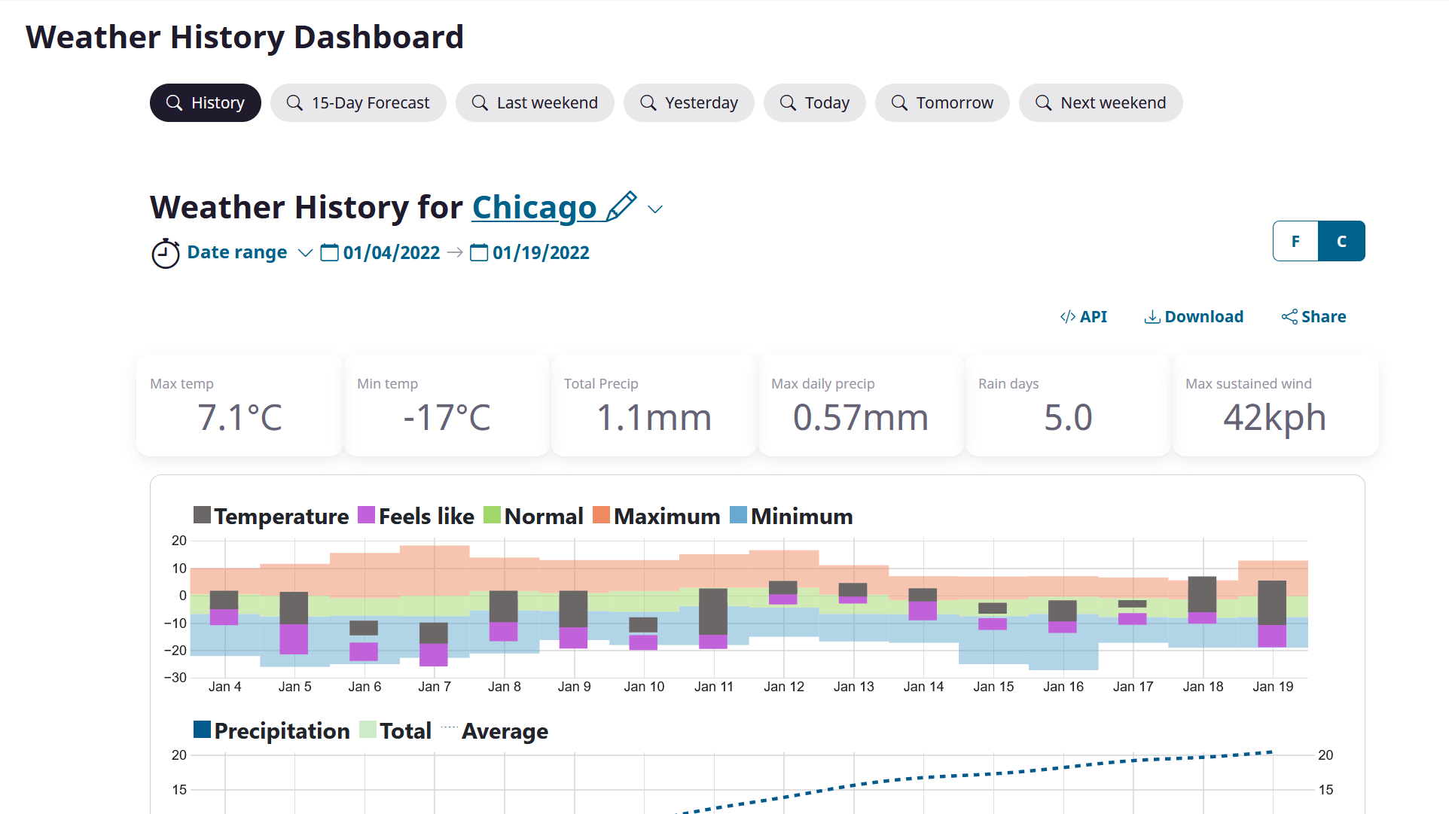This screenshot has width=1449, height=814.
Task: Select the 15-Day Forecast tab
Action: [x=358, y=102]
